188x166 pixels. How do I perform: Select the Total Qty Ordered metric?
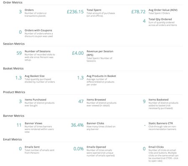point(160,19)
